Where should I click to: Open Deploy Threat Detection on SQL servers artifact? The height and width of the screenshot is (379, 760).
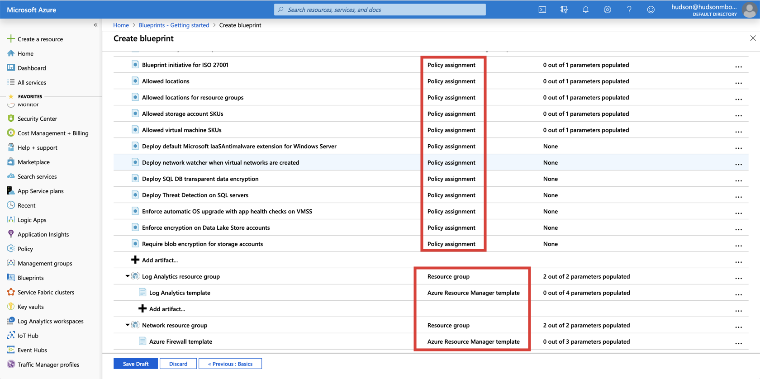point(195,195)
